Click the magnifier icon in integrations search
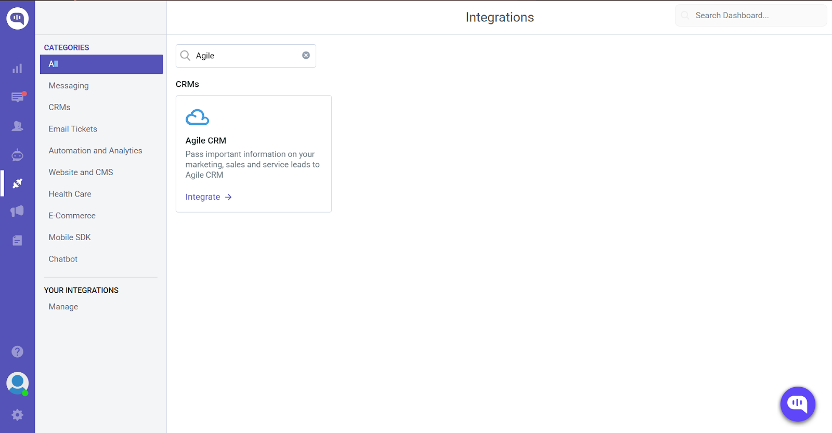 click(185, 56)
